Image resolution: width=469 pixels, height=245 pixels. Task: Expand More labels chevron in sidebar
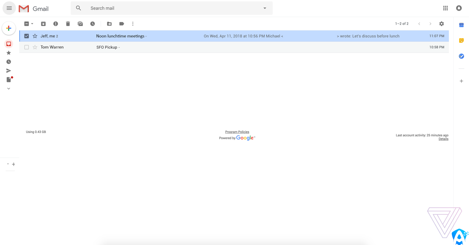(x=9, y=89)
